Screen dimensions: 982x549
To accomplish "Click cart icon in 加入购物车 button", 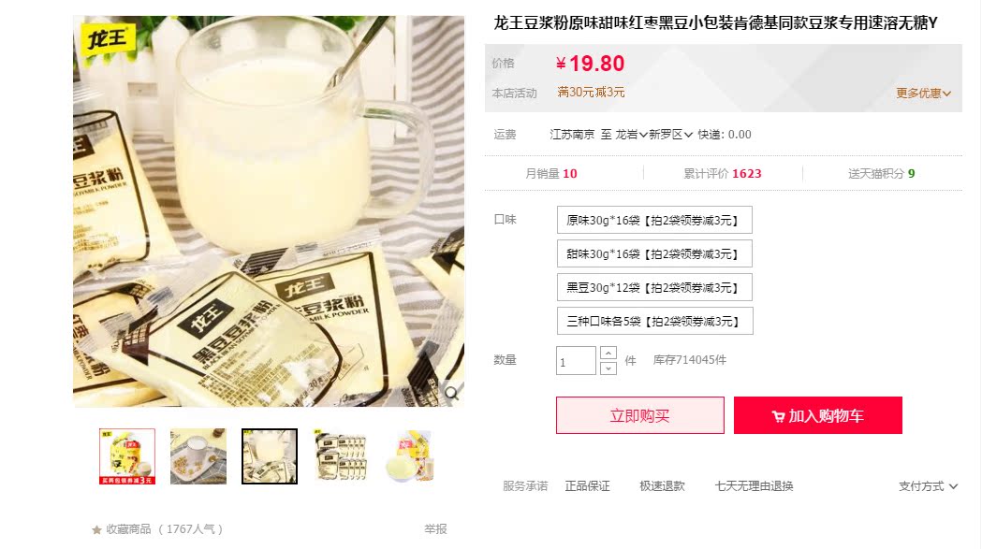I will (x=778, y=416).
